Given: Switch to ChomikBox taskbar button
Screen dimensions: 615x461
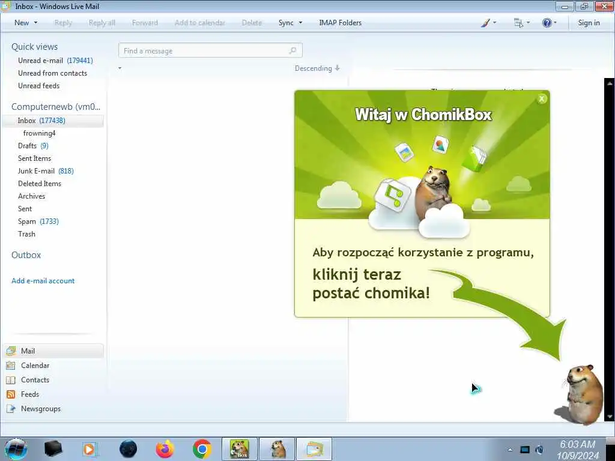Looking at the screenshot, I should 240,449.
